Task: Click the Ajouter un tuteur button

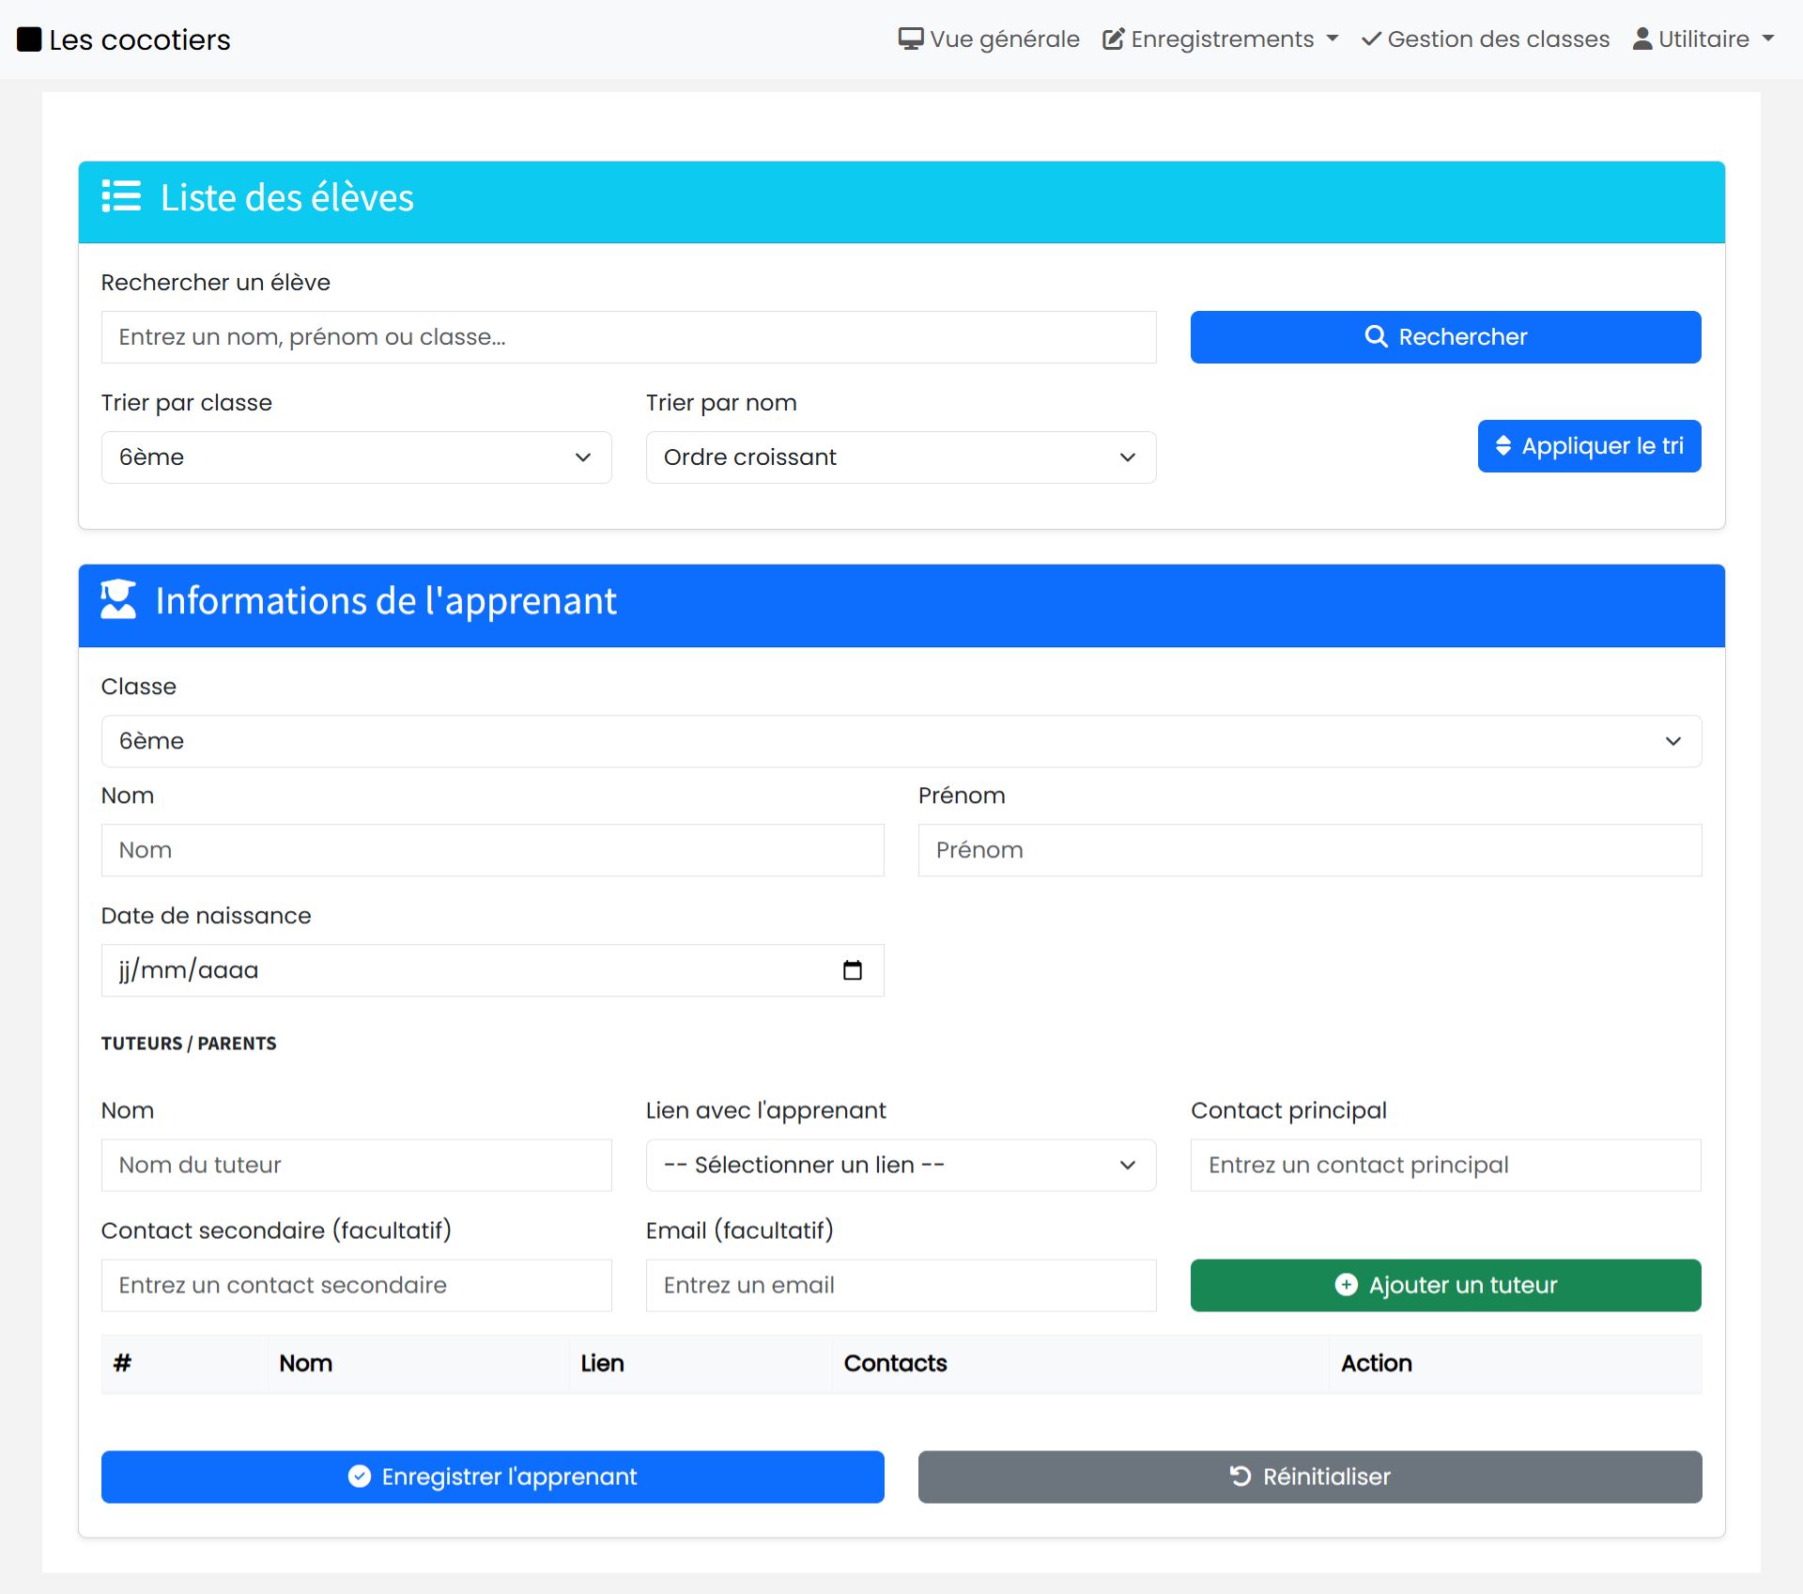Action: click(x=1444, y=1285)
